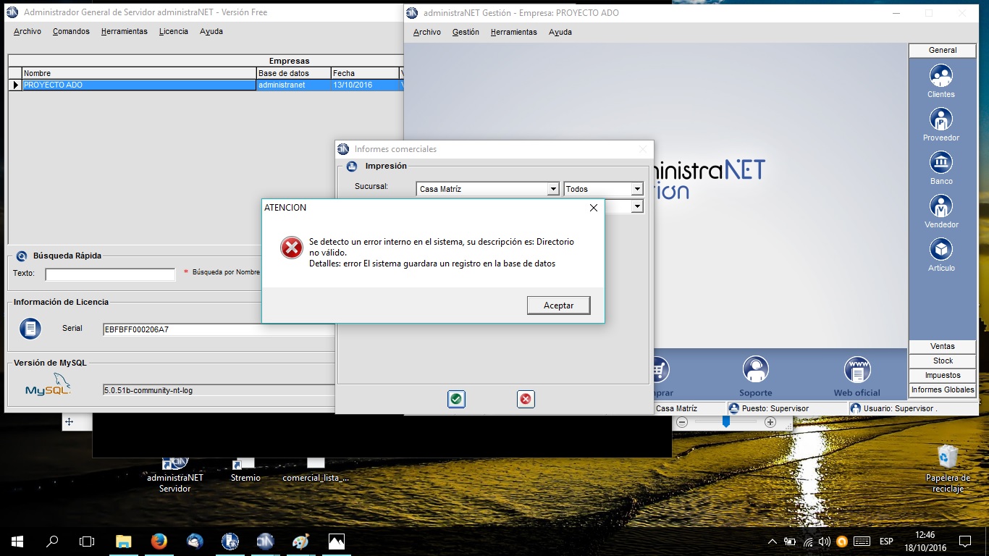The width and height of the screenshot is (989, 556).
Task: Open Archivo menu in administraNET Gestión
Action: pos(427,33)
